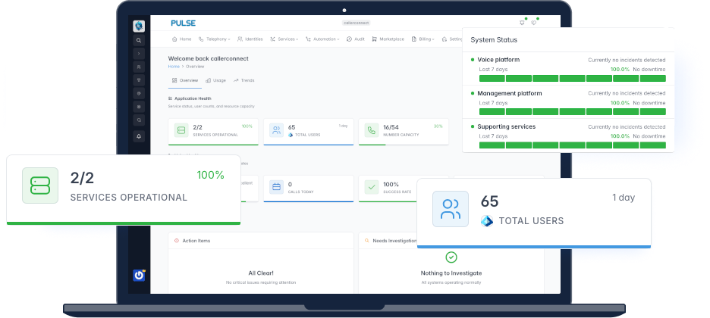
Task: Click the All Clear! message
Action: 261,273
